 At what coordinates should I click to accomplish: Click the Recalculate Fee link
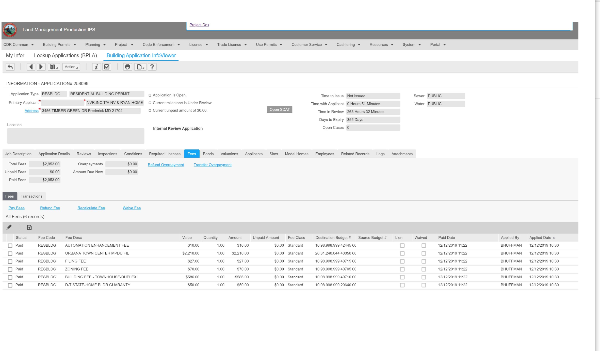coord(91,208)
